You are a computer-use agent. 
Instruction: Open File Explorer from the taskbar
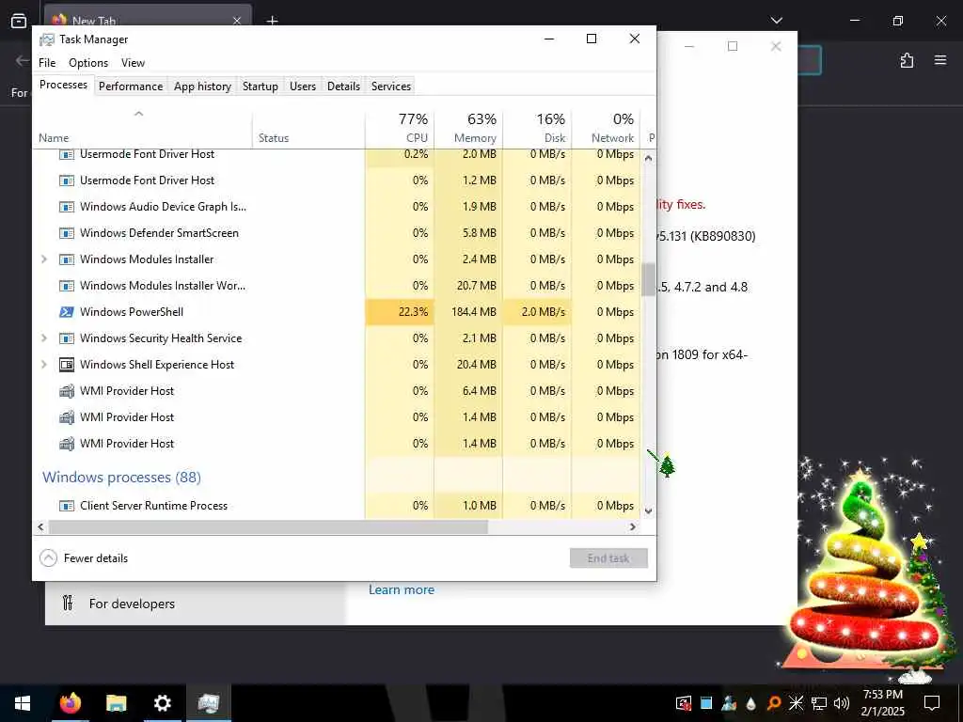116,703
